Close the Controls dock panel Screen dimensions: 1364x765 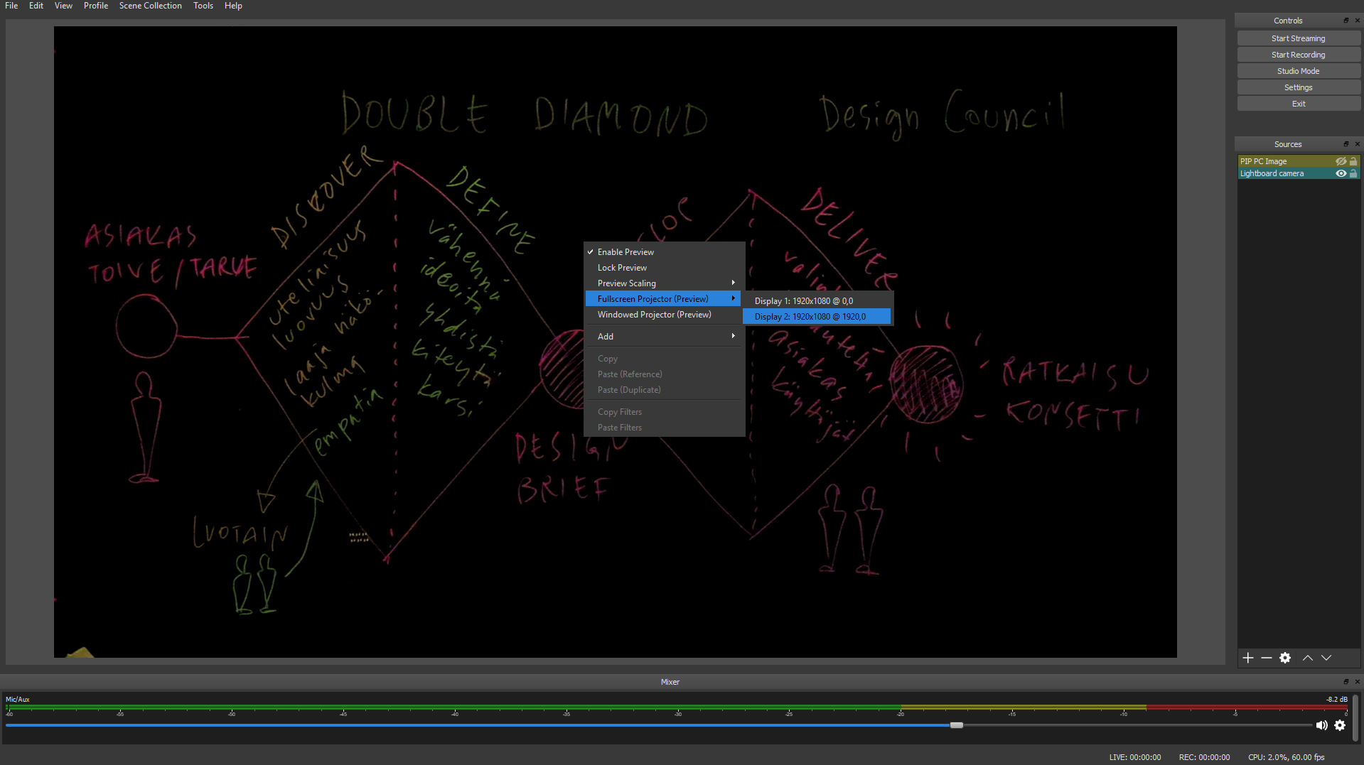tap(1357, 21)
